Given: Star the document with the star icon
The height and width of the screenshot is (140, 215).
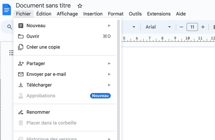Looking at the screenshot, I should pos(80,6).
